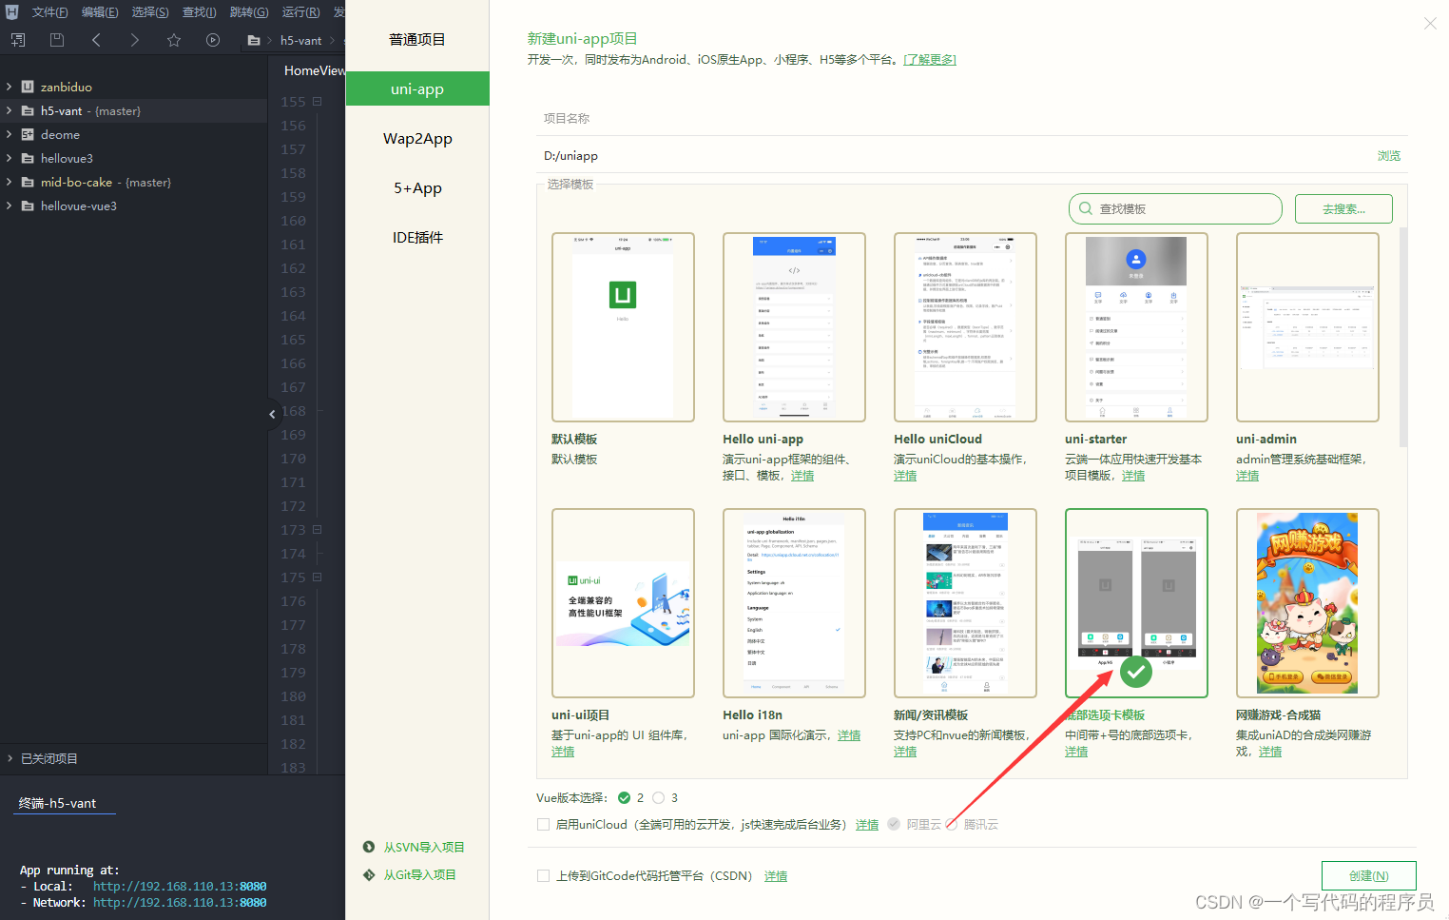Expand the mid-bo-cake project tree
The image size is (1449, 920).
10,182
